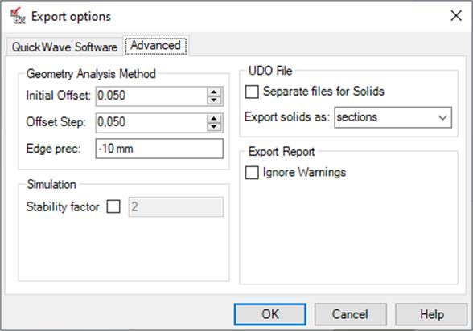Enable Separate files for Solids checkbox
The width and height of the screenshot is (473, 331).
pos(252,92)
